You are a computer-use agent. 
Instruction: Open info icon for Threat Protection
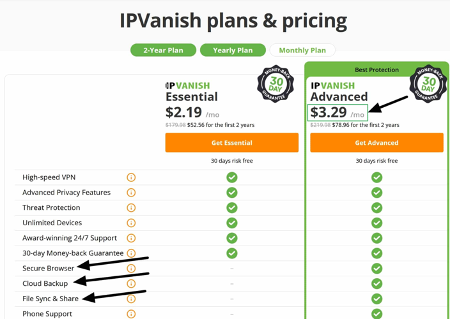pyautogui.click(x=131, y=208)
